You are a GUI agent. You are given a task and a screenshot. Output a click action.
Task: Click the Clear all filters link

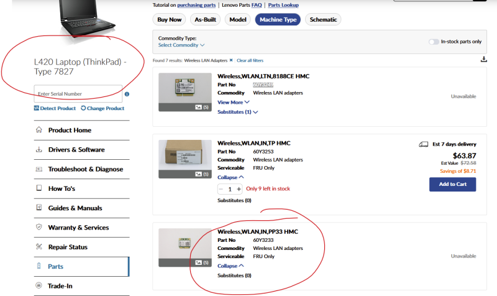click(250, 60)
